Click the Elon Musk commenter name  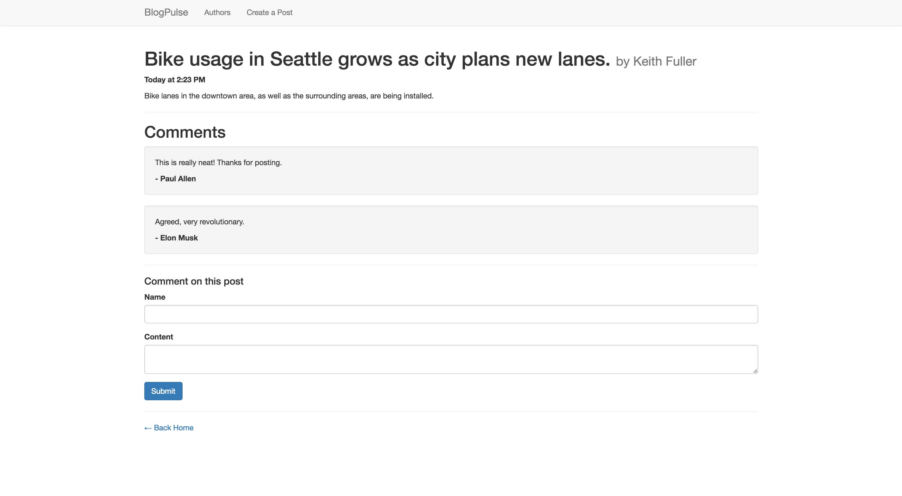tap(179, 238)
